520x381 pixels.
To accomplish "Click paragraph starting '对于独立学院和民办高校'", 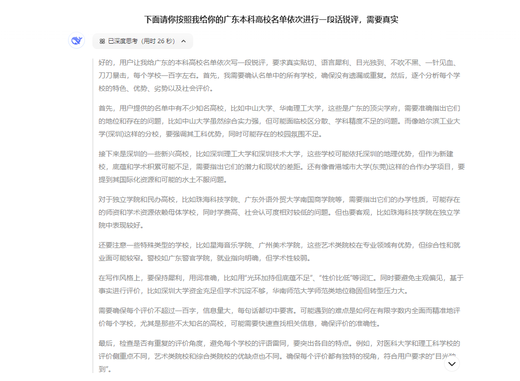I will [x=279, y=212].
